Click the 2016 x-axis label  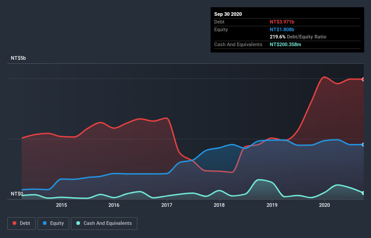[x=114, y=205]
